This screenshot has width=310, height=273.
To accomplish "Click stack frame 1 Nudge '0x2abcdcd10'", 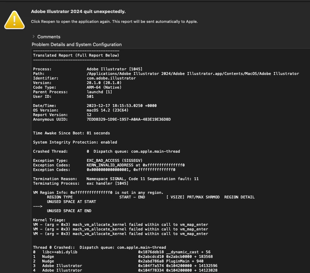I will coord(123,256).
